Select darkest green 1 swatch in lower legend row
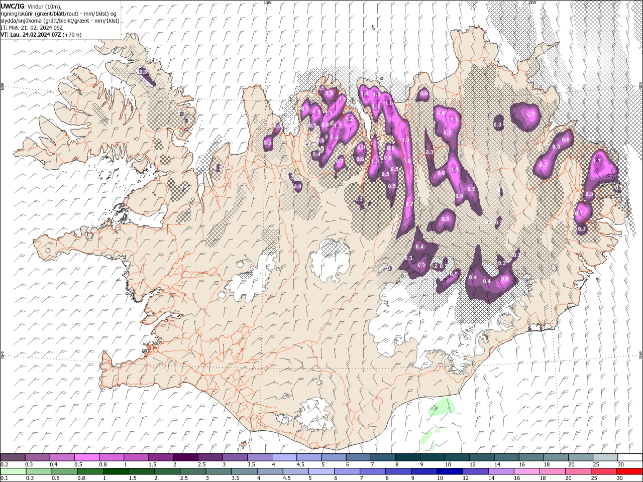 pyautogui.click(x=115, y=471)
